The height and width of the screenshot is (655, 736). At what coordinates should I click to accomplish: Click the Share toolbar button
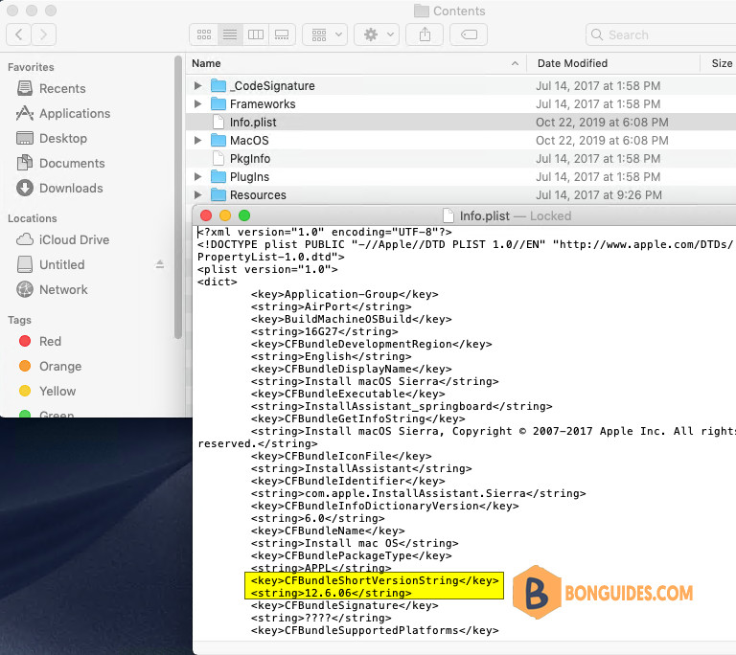coord(425,34)
